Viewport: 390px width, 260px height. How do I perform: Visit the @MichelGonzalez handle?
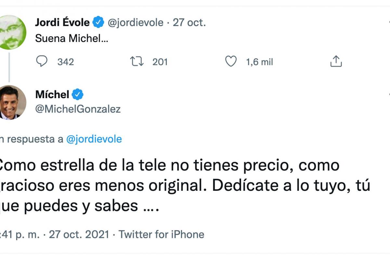[x=78, y=109]
